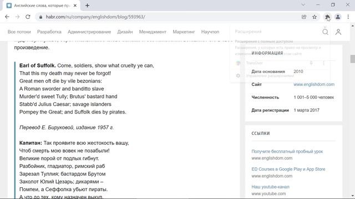This screenshot has width=355, height=199.
Task: Open 'ED Courses в Google Play и App Store'
Action: click(288, 169)
